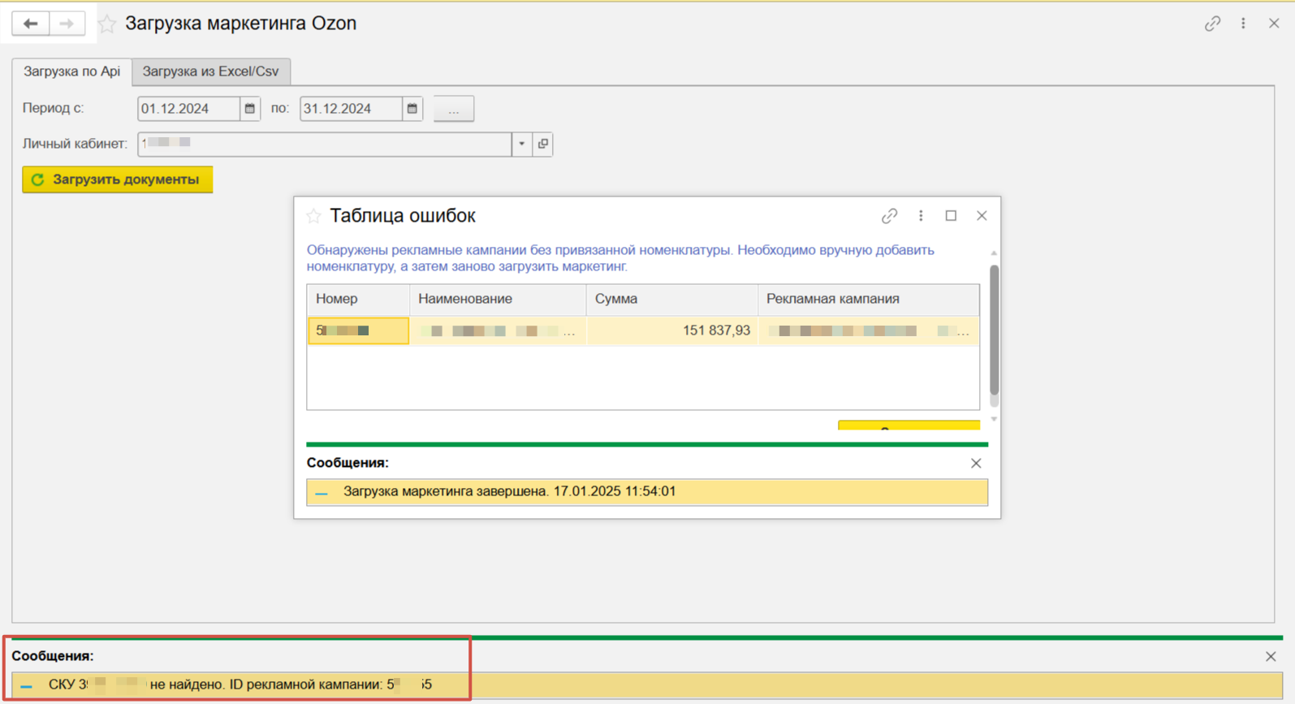Select the Рекламная кампания cell in row

point(869,330)
